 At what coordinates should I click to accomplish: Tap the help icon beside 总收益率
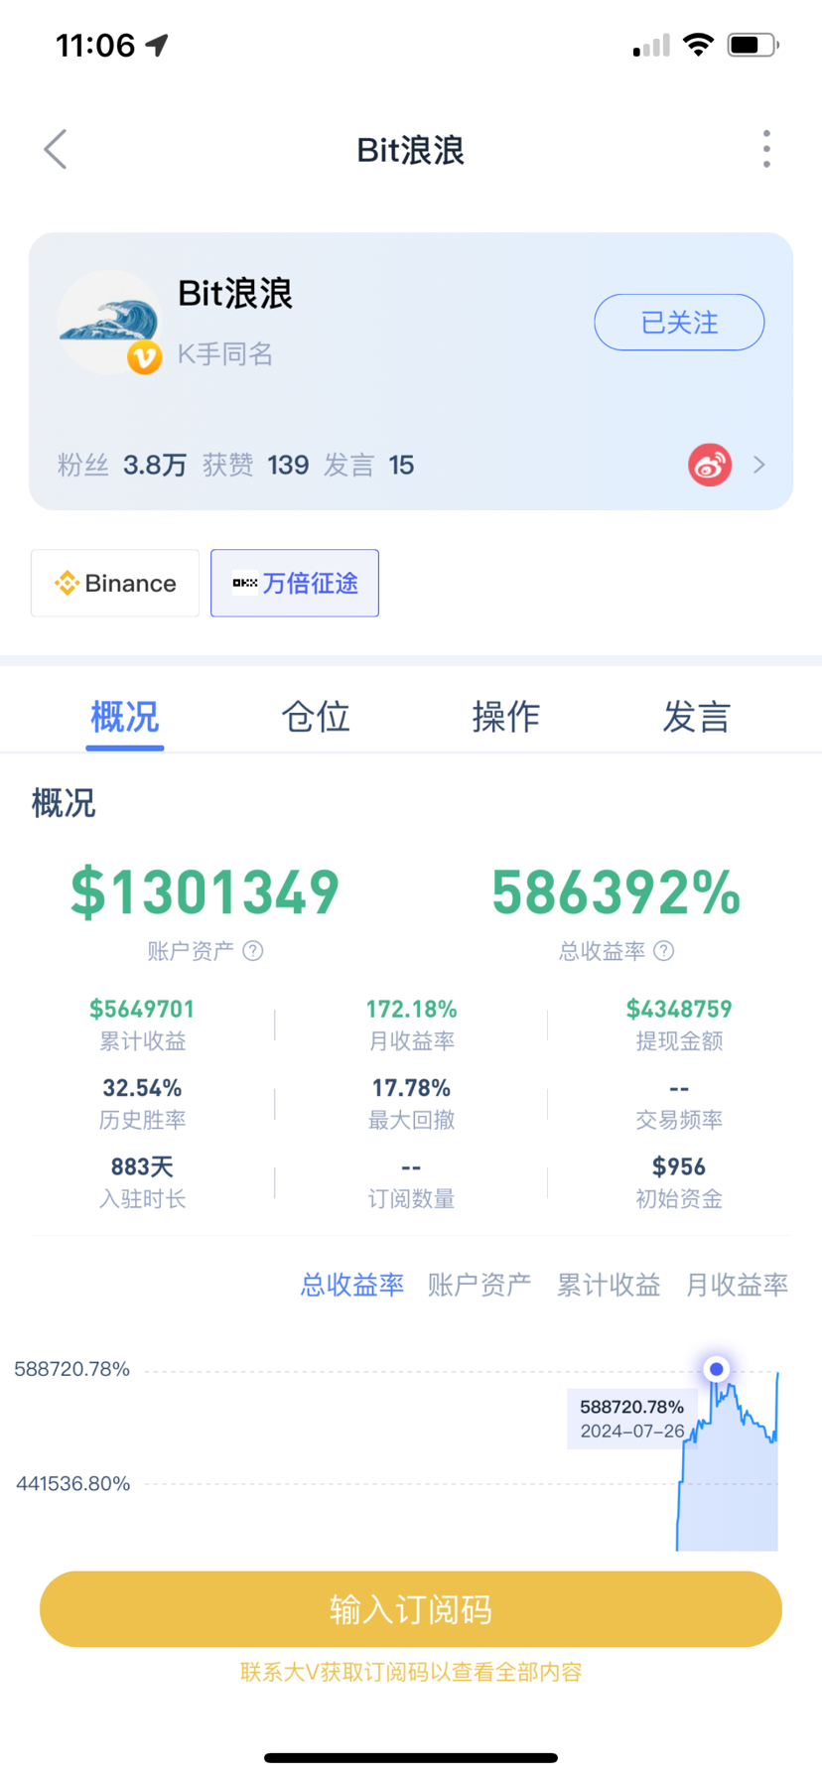pyautogui.click(x=664, y=951)
